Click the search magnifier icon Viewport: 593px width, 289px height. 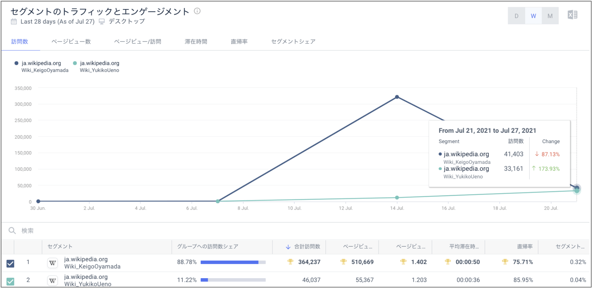[x=12, y=231]
